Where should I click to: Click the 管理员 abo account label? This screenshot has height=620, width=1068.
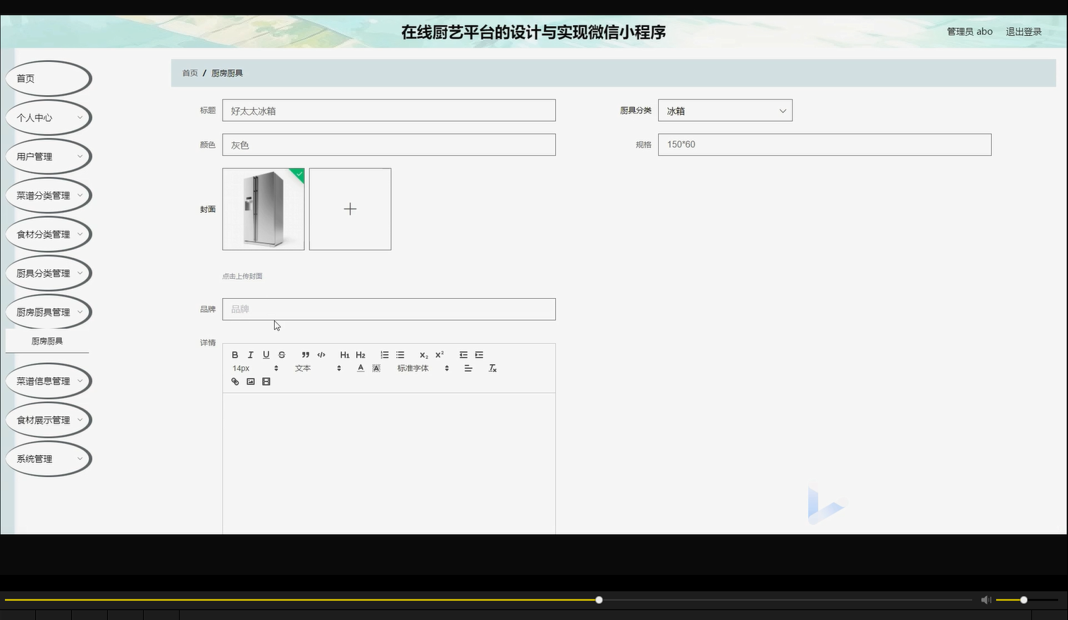969,32
